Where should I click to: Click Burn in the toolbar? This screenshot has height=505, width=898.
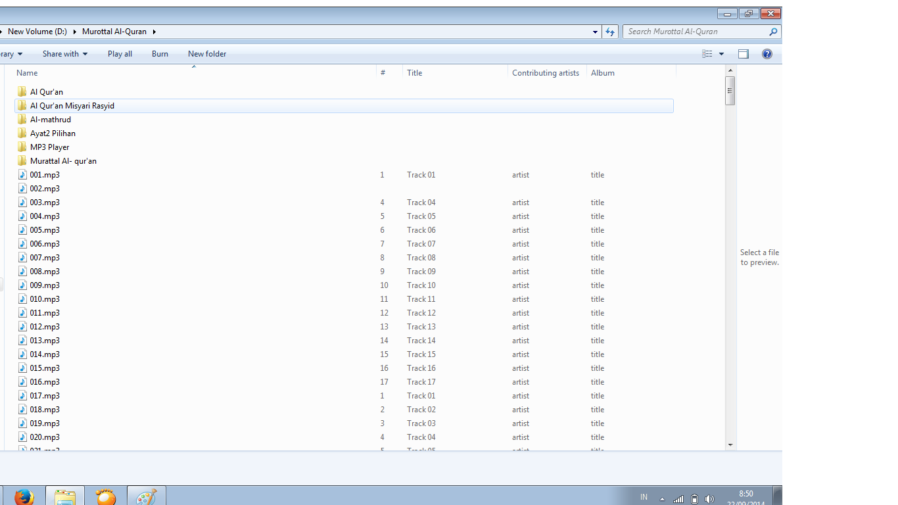tap(160, 54)
